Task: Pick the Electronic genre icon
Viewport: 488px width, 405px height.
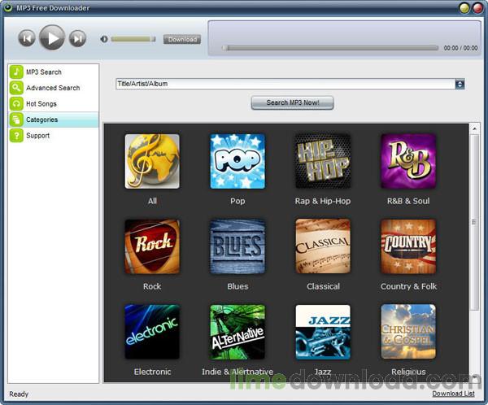Action: (152, 332)
